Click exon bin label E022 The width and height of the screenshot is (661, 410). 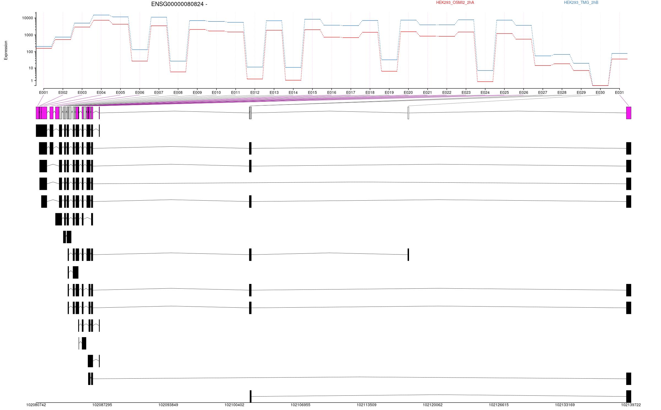click(447, 93)
